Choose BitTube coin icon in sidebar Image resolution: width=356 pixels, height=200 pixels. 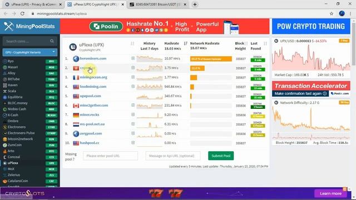pyautogui.click(x=5, y=79)
